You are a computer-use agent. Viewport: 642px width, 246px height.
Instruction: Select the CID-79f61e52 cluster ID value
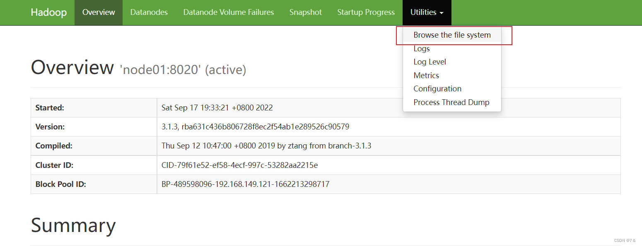click(x=240, y=165)
